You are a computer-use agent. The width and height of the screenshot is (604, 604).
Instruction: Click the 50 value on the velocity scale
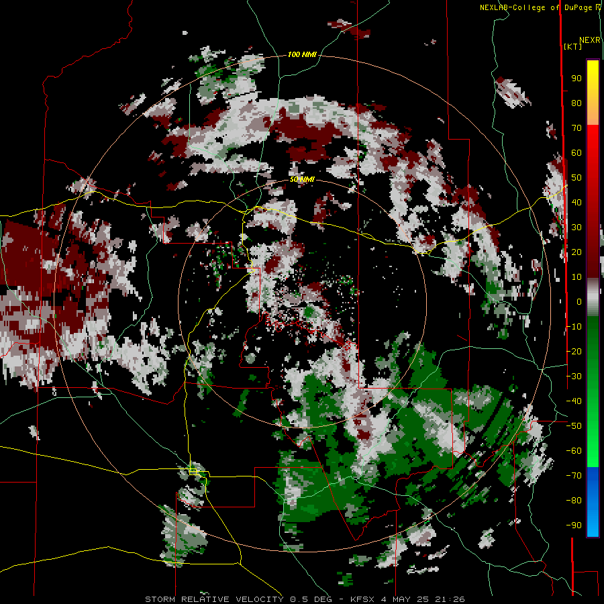tap(576, 178)
